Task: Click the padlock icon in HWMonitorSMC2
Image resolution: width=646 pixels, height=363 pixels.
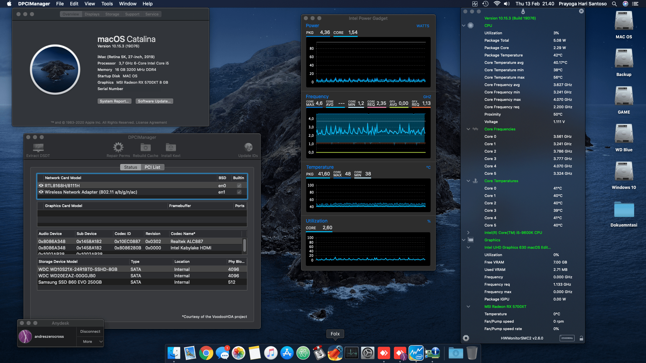Action: (x=581, y=338)
